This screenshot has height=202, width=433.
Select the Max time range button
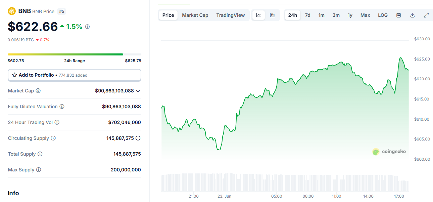365,15
